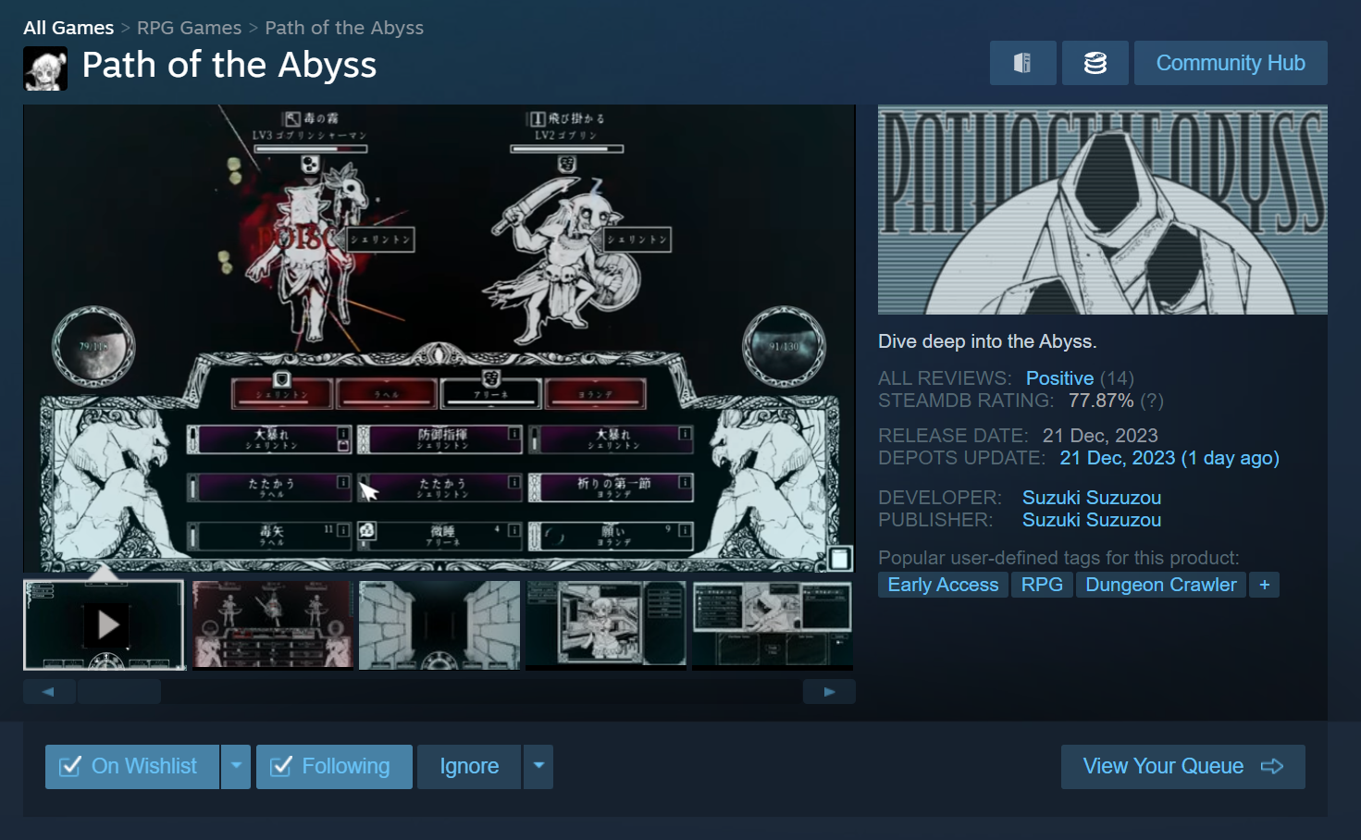
Task: Expand the Ignore options dropdown arrow
Action: click(x=538, y=767)
